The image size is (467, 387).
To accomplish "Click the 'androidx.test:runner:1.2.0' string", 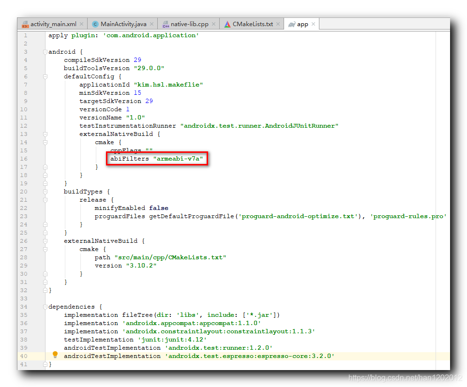I will pyautogui.click(x=219, y=348).
